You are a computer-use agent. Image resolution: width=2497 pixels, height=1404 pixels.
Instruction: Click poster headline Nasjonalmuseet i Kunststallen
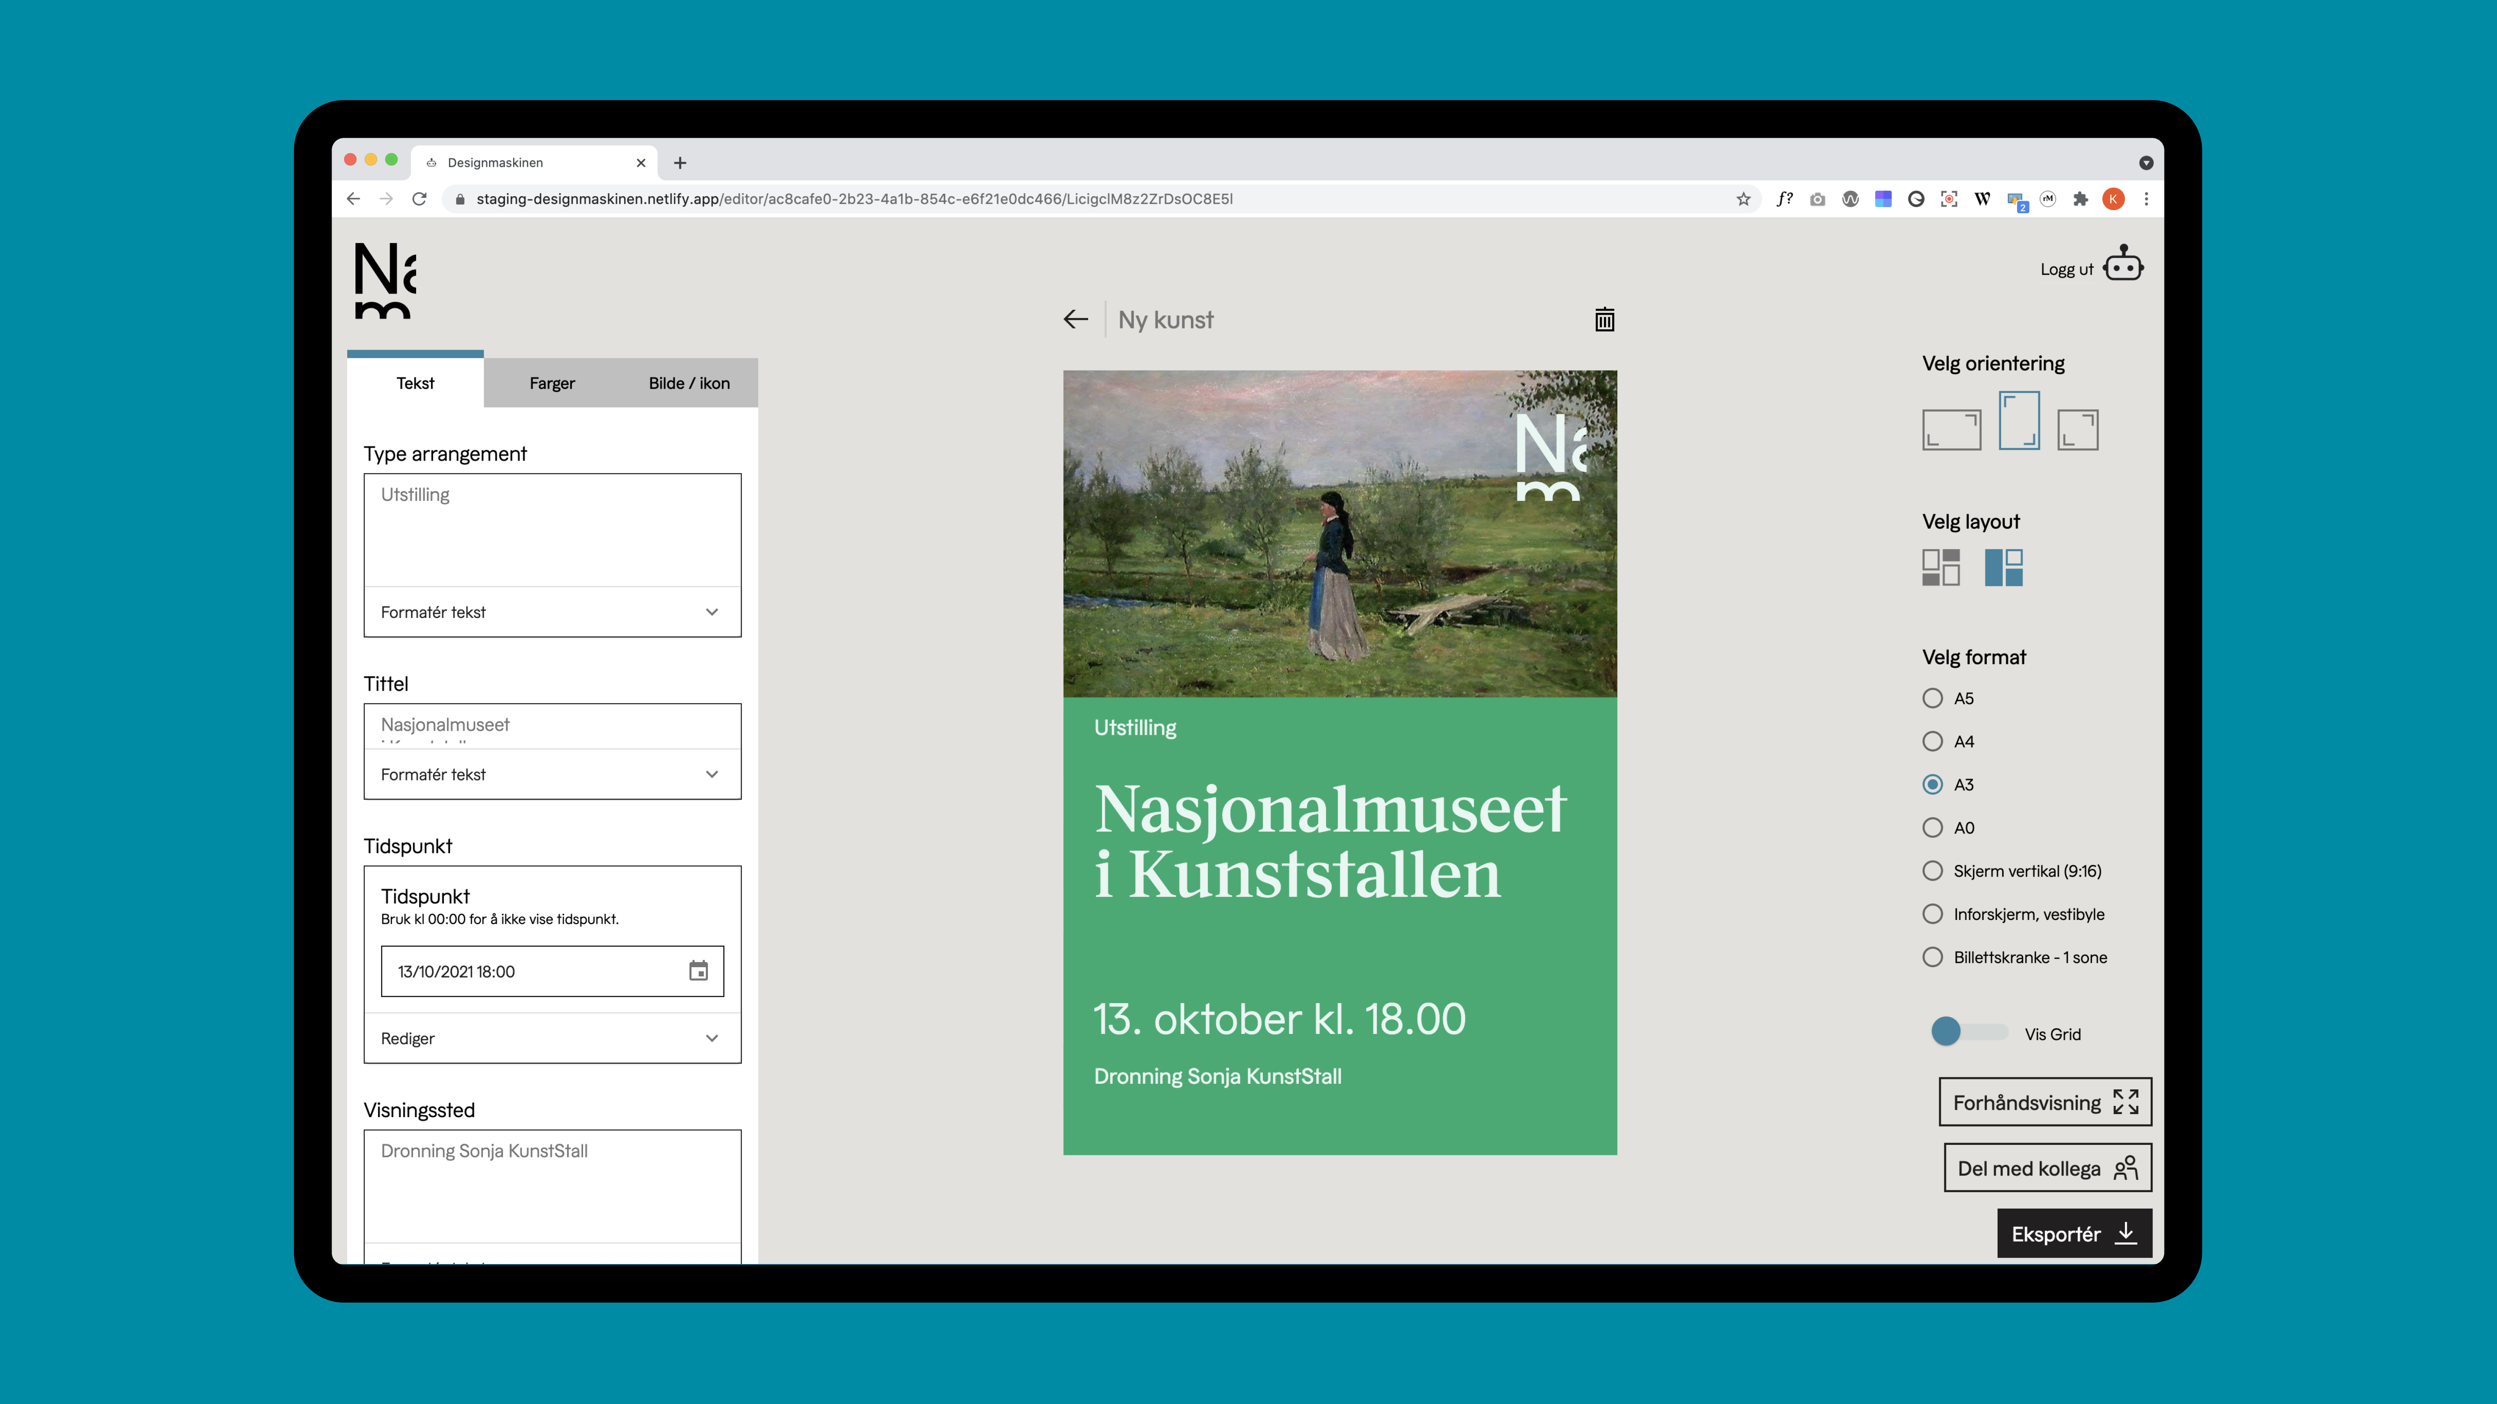(x=1330, y=841)
